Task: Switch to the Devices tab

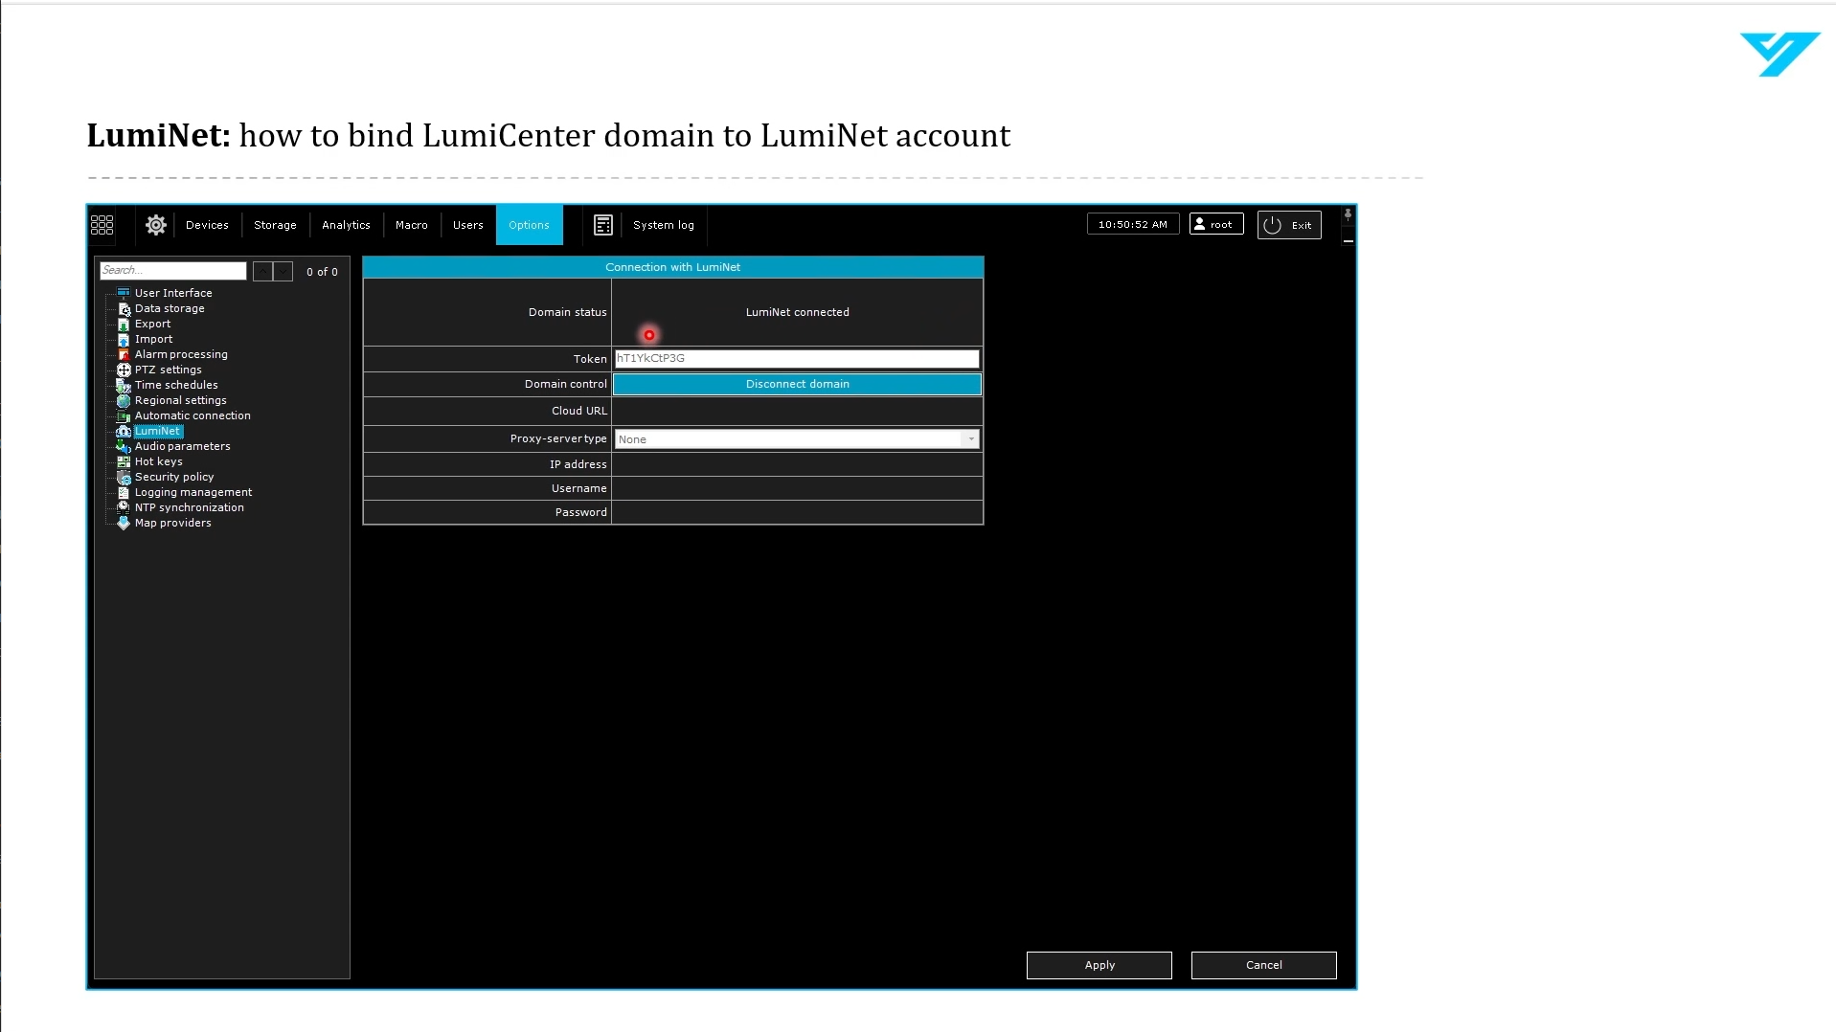Action: (x=207, y=225)
